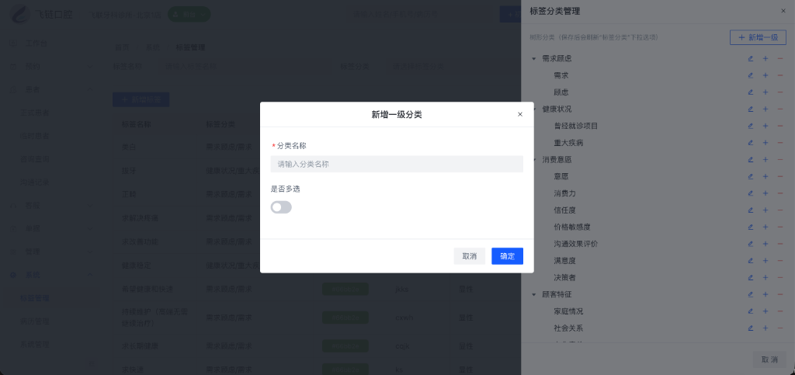Select the 决策者 tree row
795x375 pixels.
tap(564, 278)
